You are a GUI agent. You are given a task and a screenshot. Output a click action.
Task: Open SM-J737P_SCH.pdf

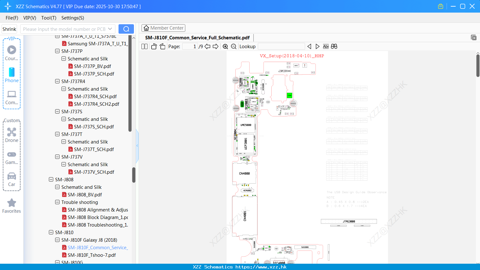(94, 74)
